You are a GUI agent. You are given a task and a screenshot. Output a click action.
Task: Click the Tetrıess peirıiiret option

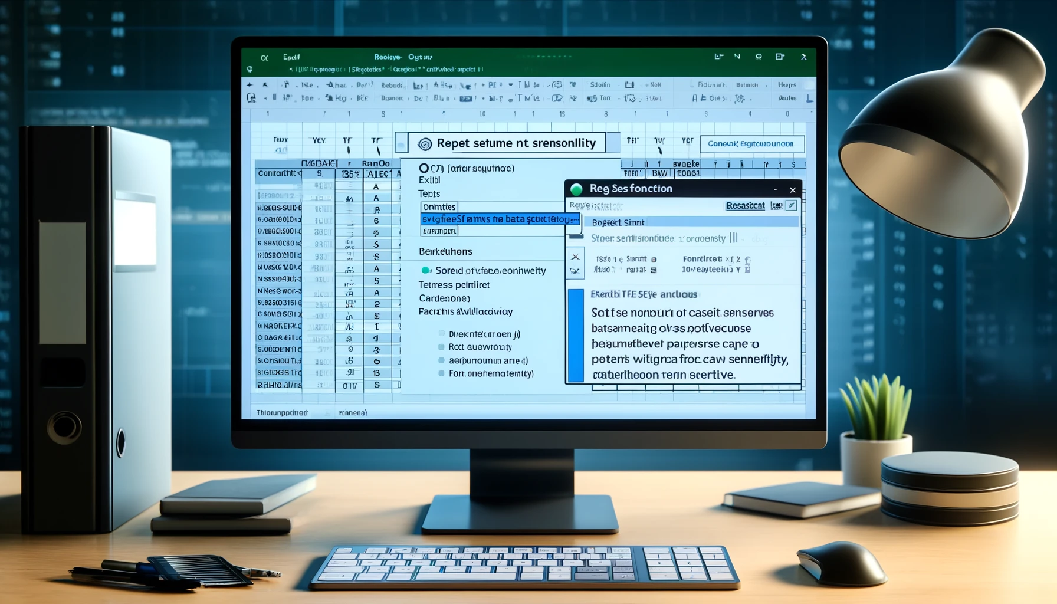[454, 285]
